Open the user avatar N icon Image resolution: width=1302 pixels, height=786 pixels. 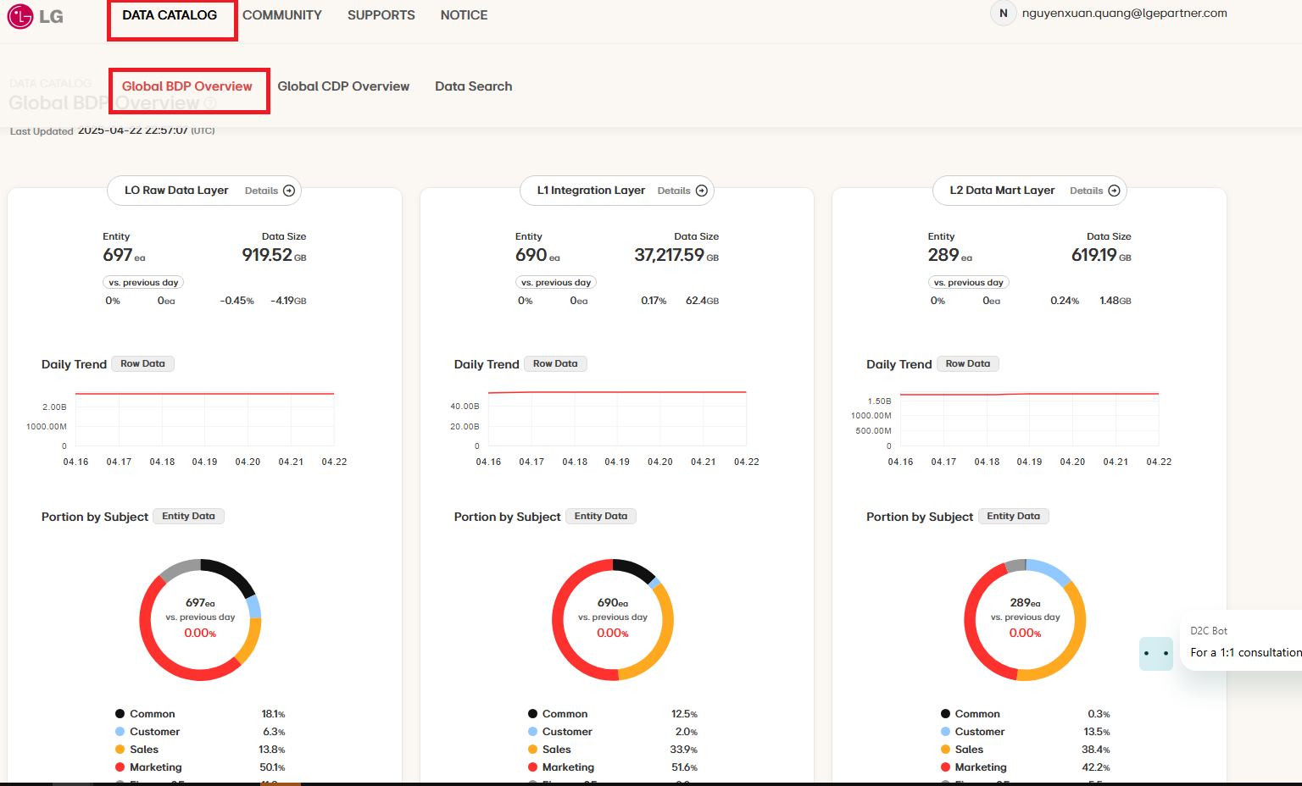click(x=1003, y=14)
